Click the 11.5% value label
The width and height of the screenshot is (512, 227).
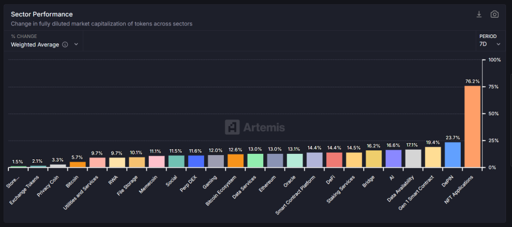click(x=176, y=151)
